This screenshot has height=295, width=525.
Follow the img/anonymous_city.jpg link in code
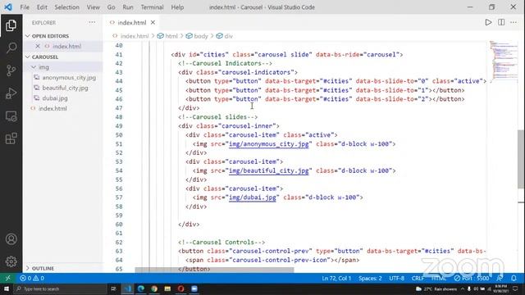pyautogui.click(x=268, y=144)
